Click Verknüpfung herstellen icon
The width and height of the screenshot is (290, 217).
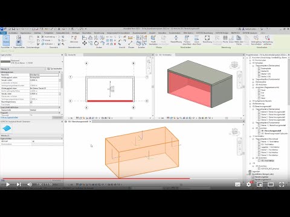(256, 40)
